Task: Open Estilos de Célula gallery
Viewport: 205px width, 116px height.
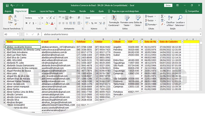Action: click(138, 21)
